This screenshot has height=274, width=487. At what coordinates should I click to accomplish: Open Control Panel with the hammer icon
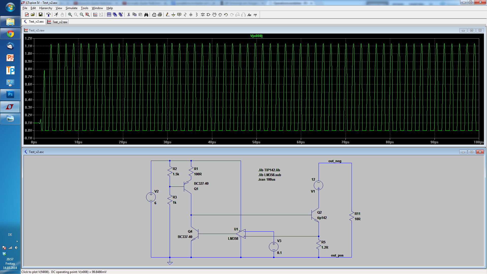point(48,15)
